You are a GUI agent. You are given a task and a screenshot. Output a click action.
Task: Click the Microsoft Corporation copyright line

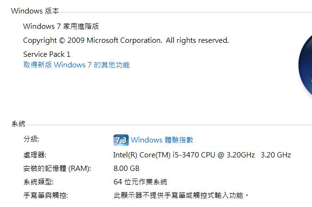tap(126, 40)
